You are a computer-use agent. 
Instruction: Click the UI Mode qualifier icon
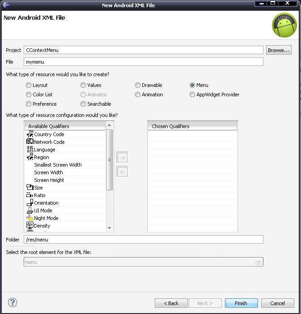tap(30, 210)
